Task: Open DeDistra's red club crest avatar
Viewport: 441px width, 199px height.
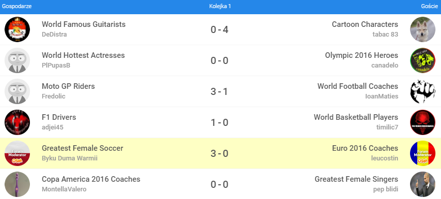Action: click(x=17, y=29)
